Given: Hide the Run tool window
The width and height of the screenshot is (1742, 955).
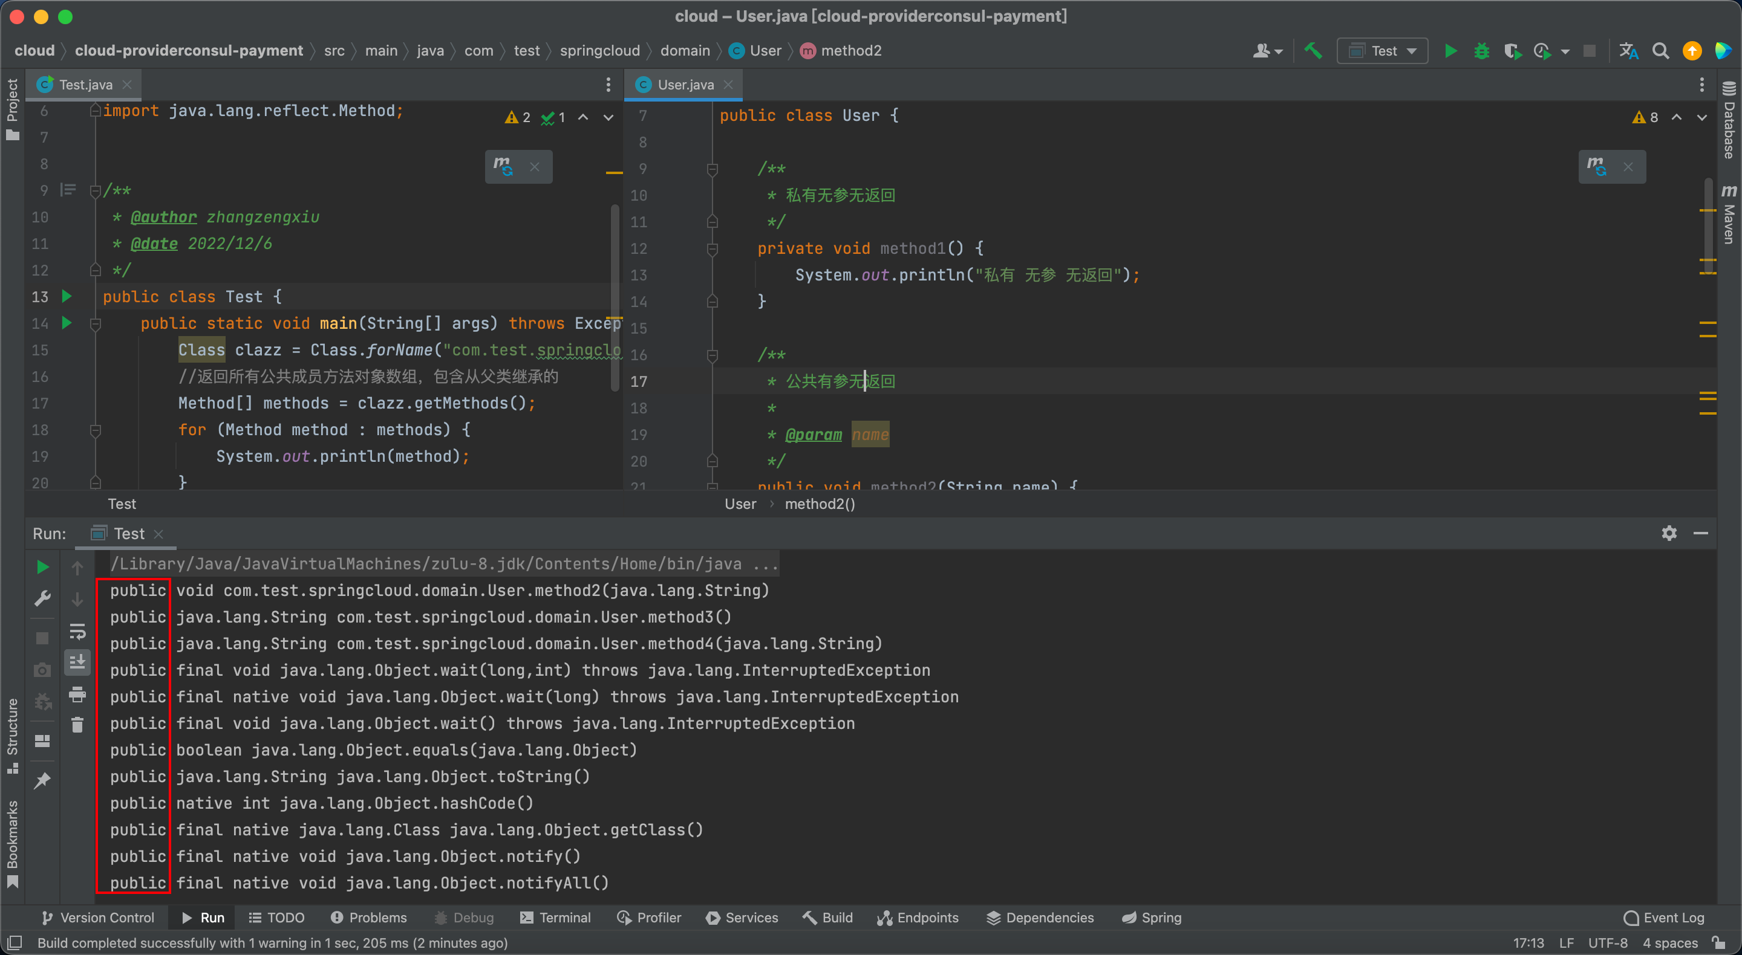Looking at the screenshot, I should (1701, 533).
